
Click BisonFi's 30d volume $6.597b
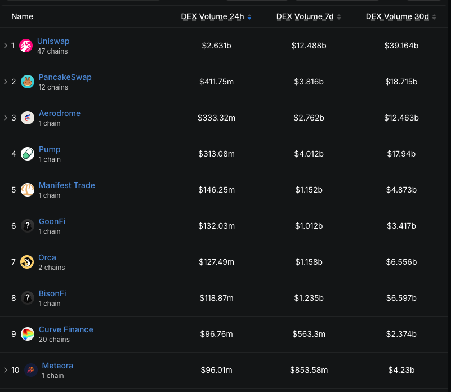tap(401, 298)
